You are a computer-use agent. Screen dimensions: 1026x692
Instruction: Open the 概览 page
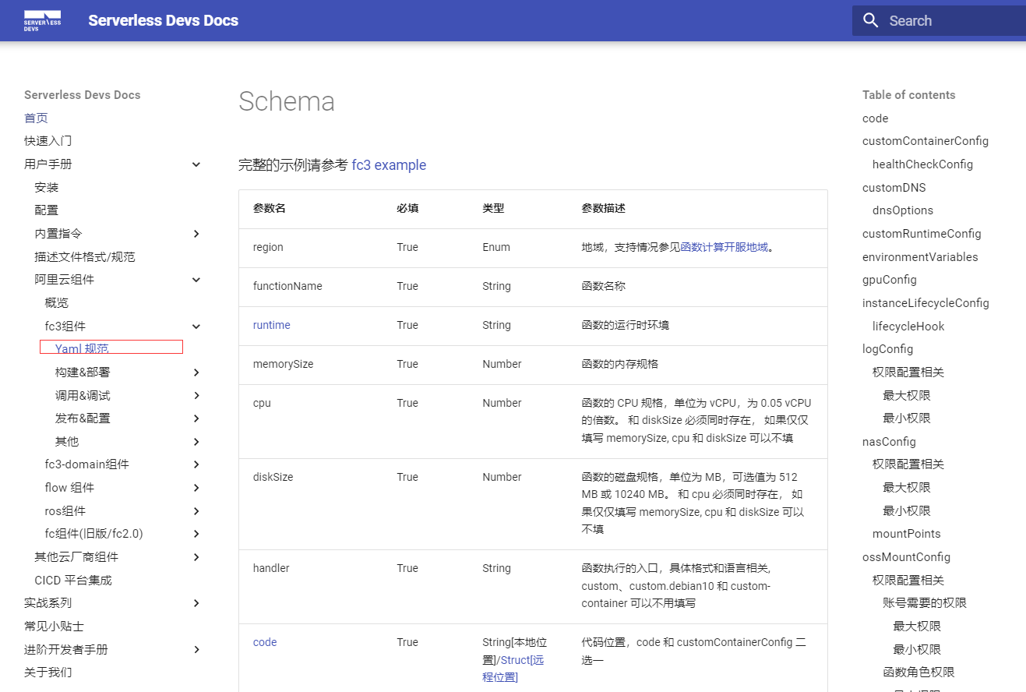pos(57,303)
